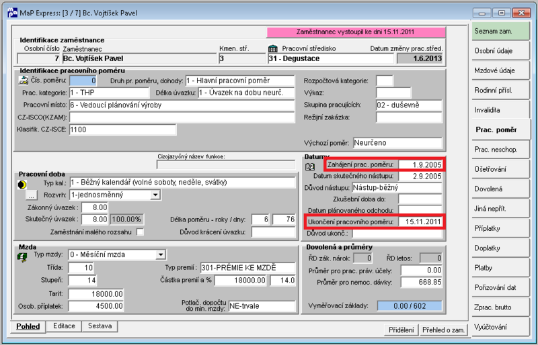Click the Skupina pracujících field

409,105
